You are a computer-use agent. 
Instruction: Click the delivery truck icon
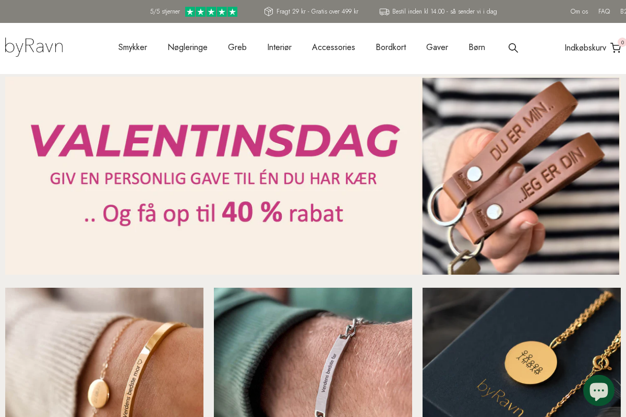tap(384, 11)
